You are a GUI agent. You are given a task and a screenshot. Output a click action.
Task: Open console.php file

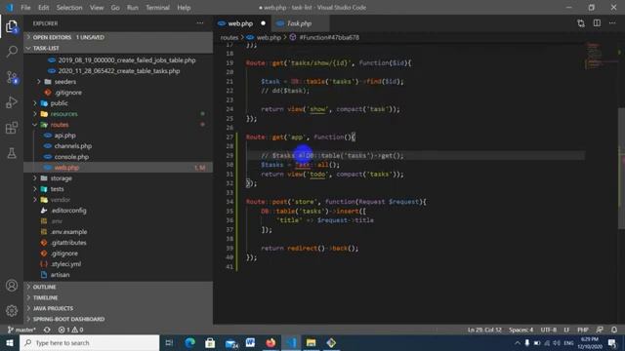tap(71, 157)
